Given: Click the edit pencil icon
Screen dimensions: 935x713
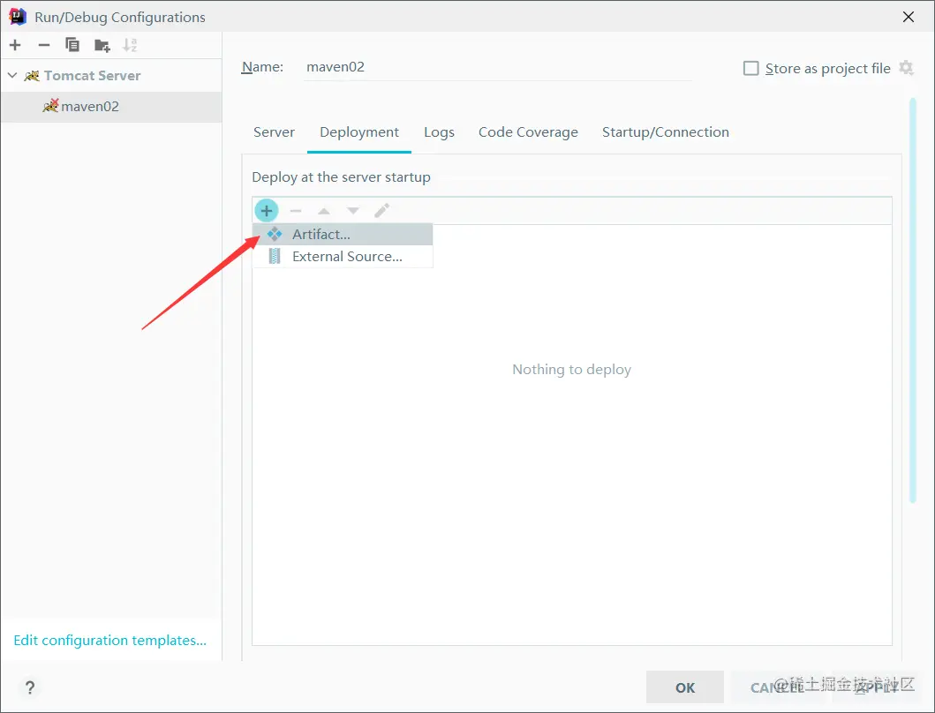Looking at the screenshot, I should tap(381, 210).
